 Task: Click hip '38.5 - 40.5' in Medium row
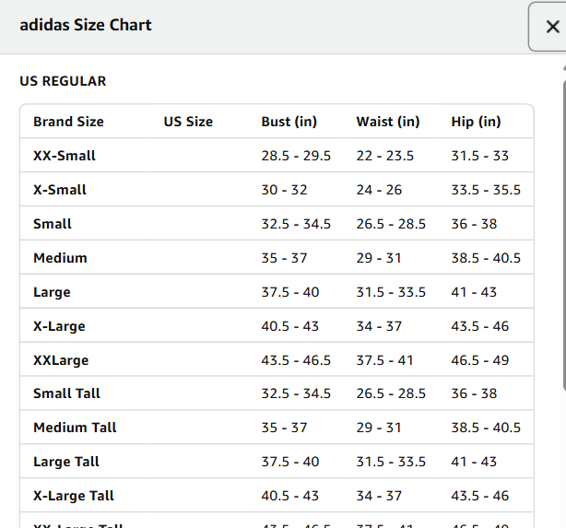[486, 258]
